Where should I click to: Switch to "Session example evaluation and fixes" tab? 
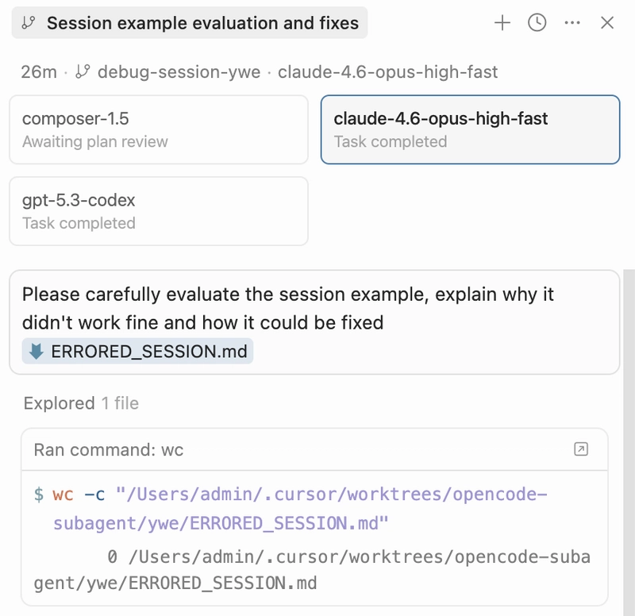click(x=202, y=24)
